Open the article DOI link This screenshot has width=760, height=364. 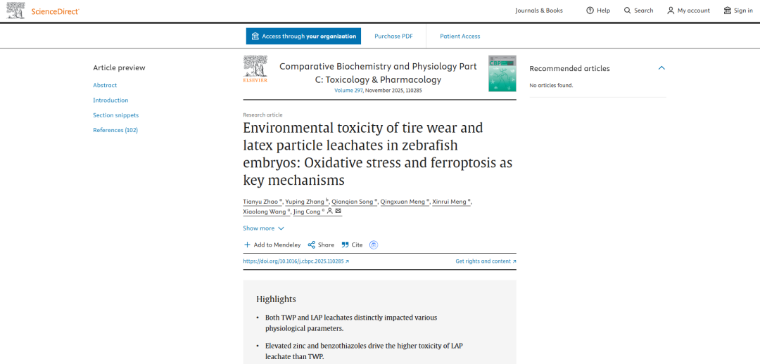296,261
